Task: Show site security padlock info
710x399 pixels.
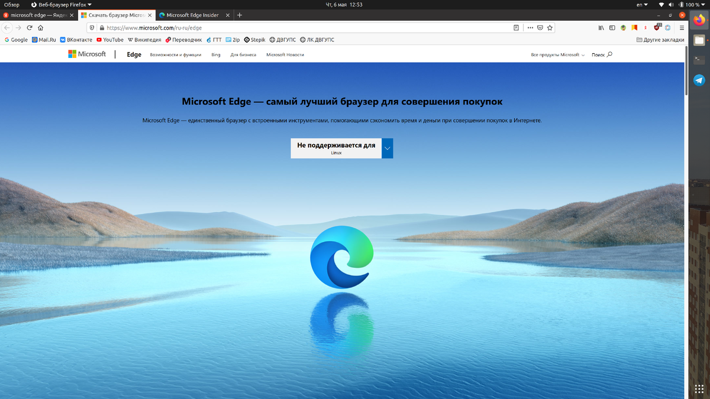Action: click(x=102, y=27)
